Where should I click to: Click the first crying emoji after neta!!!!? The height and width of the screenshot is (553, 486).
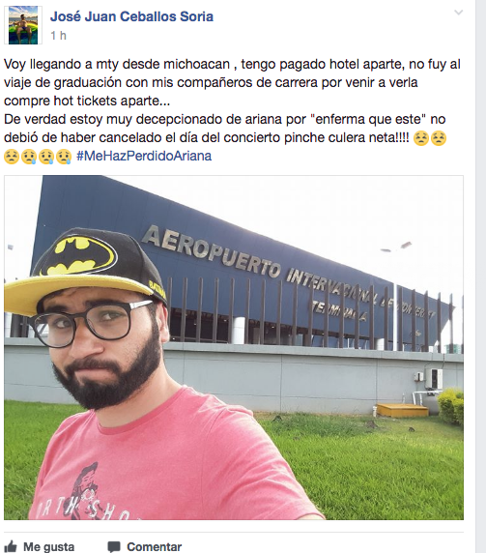(421, 138)
